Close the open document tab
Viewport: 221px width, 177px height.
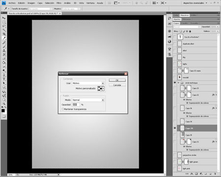pyautogui.click(x=60, y=13)
